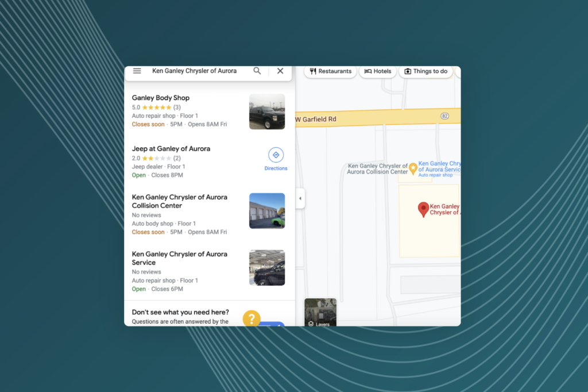Click the yellow question mark icon
588x392 pixels.
point(252,318)
